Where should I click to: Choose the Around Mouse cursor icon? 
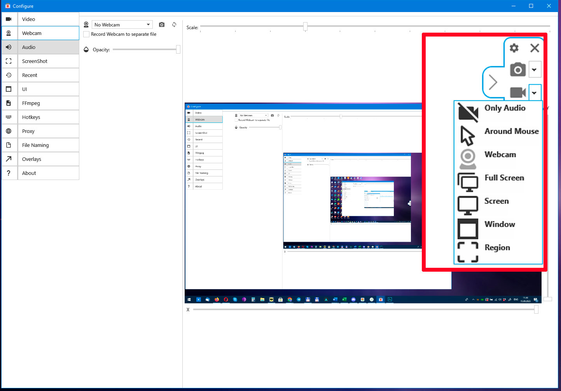click(468, 136)
